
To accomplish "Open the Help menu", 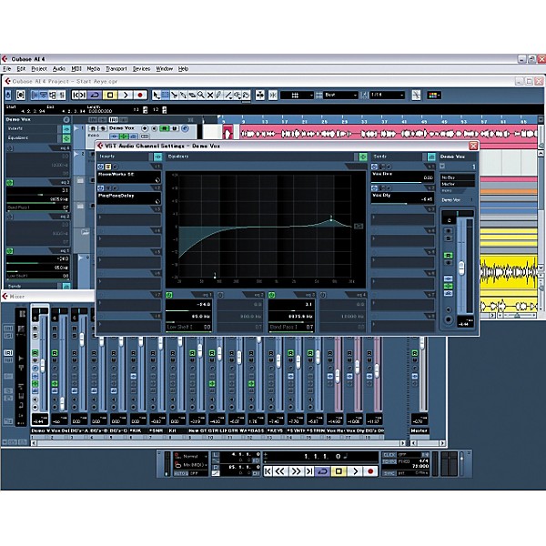I will [x=184, y=69].
